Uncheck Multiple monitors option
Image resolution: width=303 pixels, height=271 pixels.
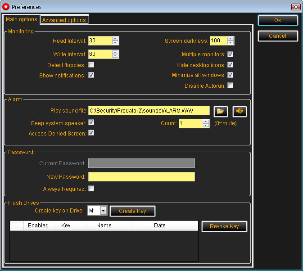(230, 54)
